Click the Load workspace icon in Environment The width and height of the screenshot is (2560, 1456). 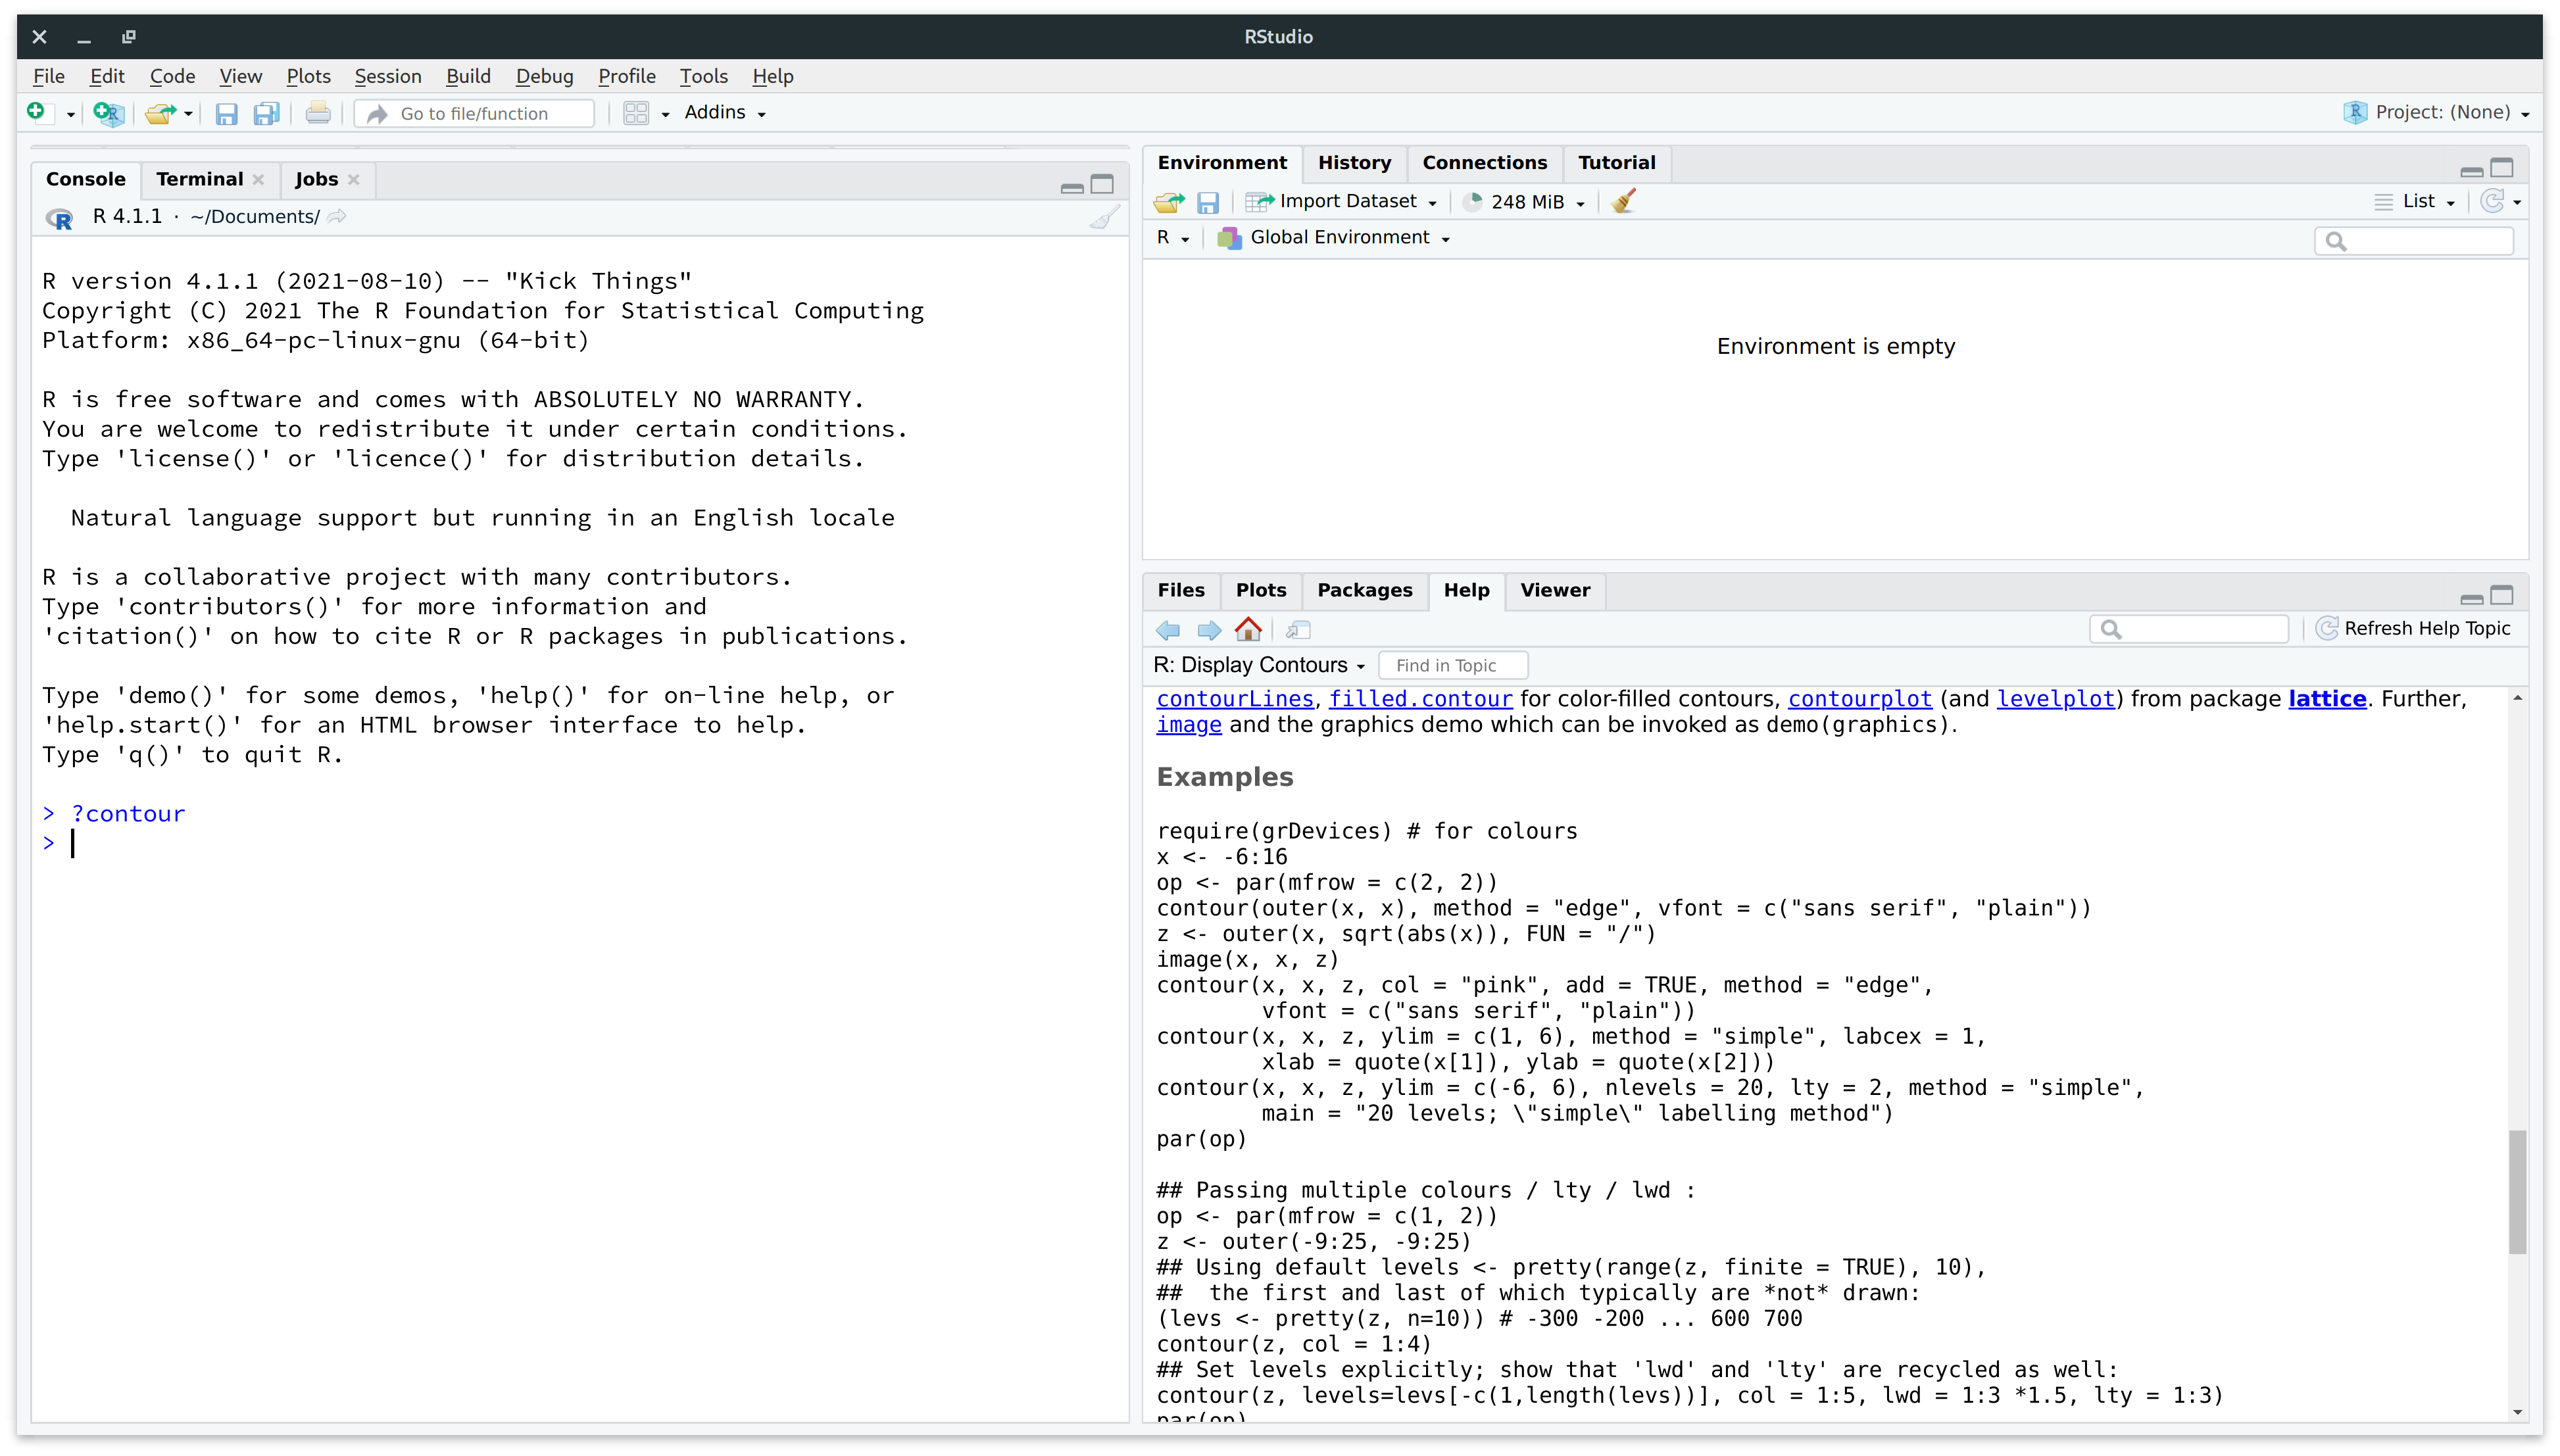pos(1168,202)
